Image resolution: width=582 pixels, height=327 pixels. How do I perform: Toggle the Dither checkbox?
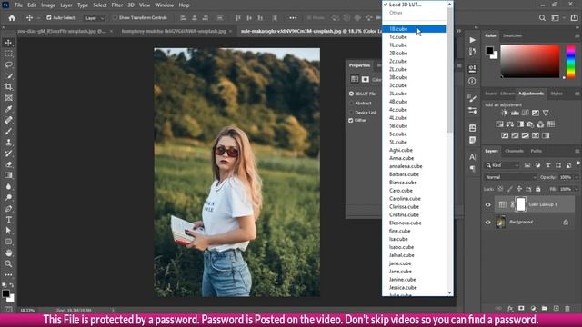click(x=351, y=121)
